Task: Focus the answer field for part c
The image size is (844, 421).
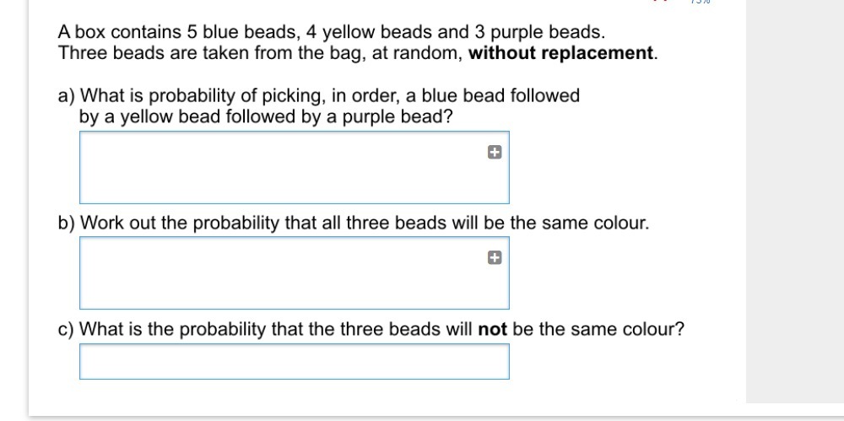Action: pos(295,361)
